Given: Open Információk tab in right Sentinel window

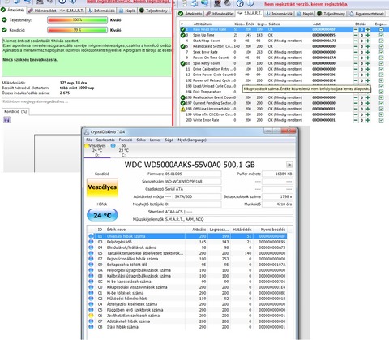Looking at the screenshot, I should 280,14.
